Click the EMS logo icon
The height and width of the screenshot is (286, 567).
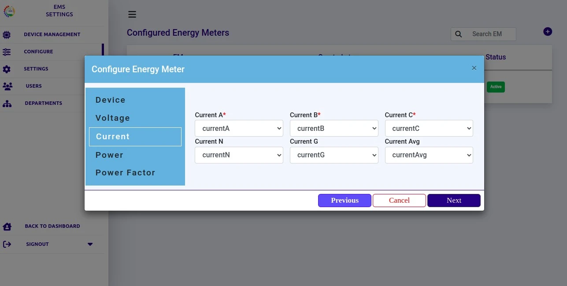9,11
